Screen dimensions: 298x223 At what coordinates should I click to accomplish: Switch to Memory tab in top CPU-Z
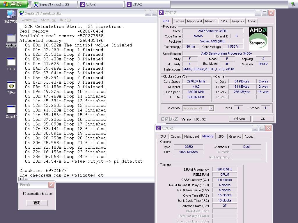click(211, 21)
